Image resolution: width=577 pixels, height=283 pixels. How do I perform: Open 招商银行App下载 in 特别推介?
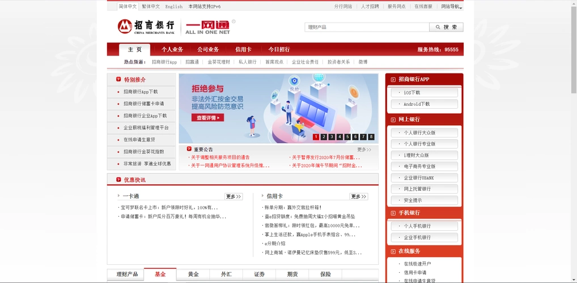[x=141, y=92]
